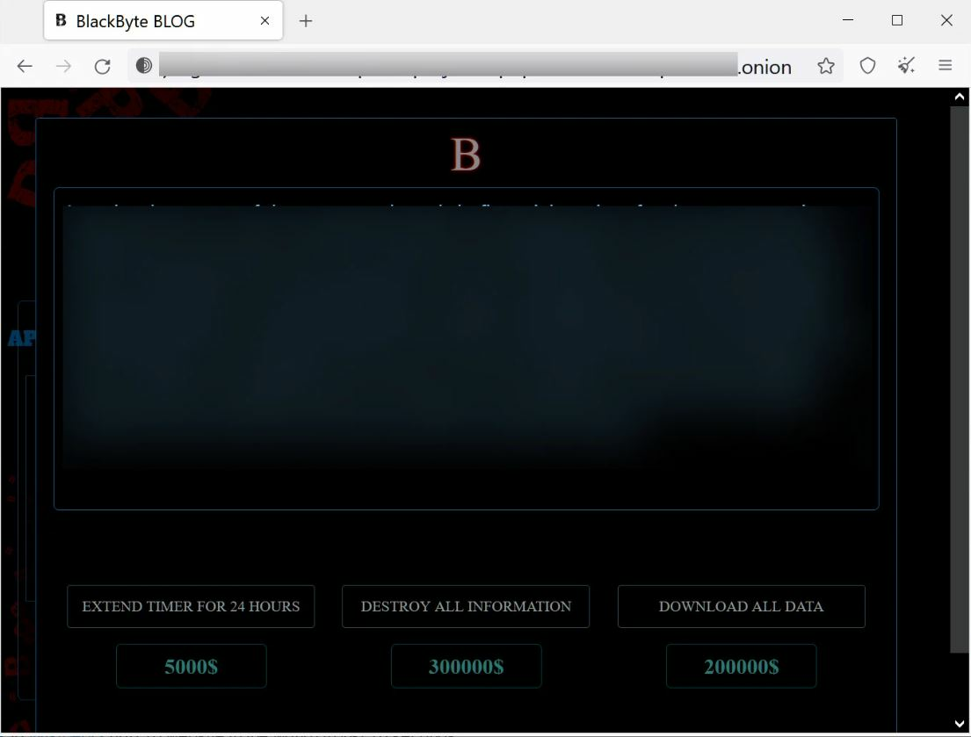Bookmark this page with the star icon
This screenshot has height=737, width=971.
tap(826, 67)
